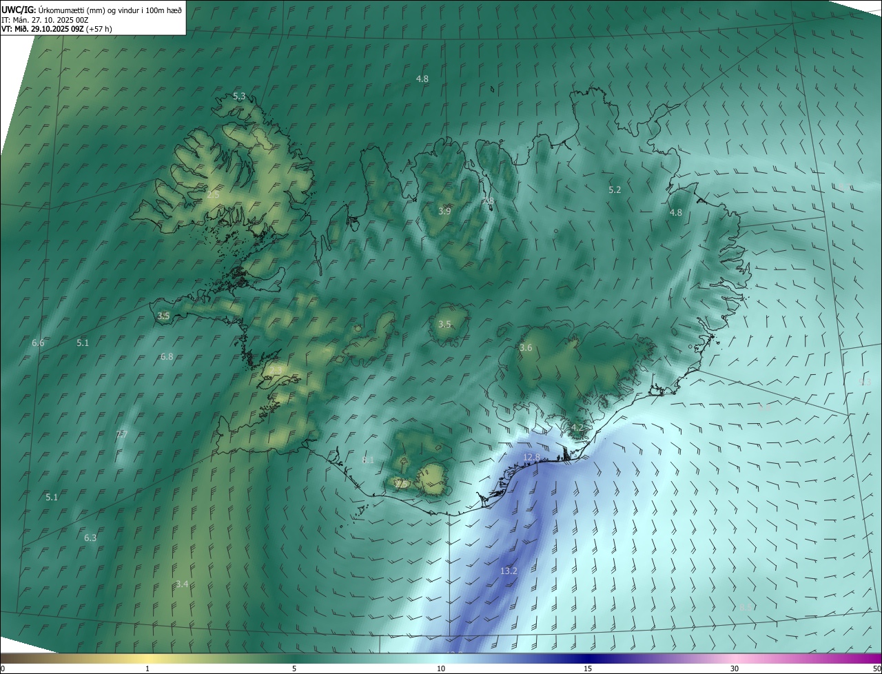Click the color bar label '50'
882x674 pixels.
[x=876, y=668]
